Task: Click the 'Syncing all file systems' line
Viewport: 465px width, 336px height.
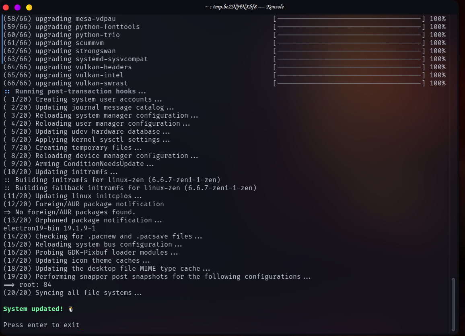Action: pos(73,292)
